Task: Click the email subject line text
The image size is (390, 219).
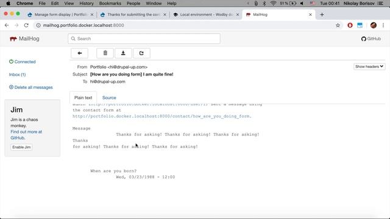Action: (132, 74)
